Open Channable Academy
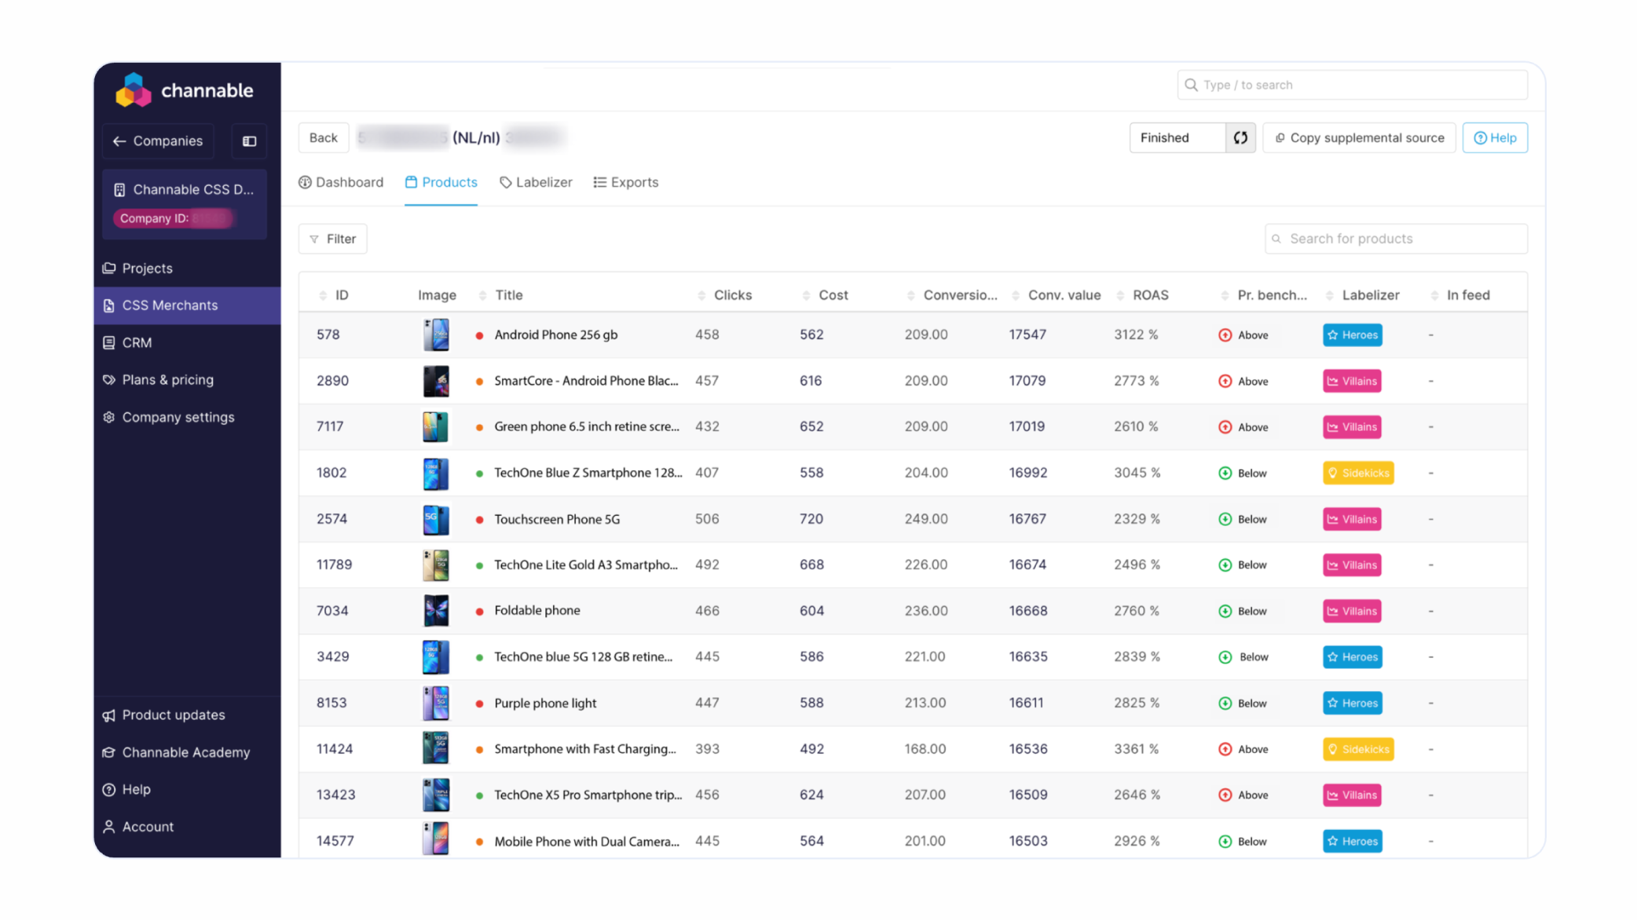Screen dimensions: 1637x921 [x=187, y=752]
